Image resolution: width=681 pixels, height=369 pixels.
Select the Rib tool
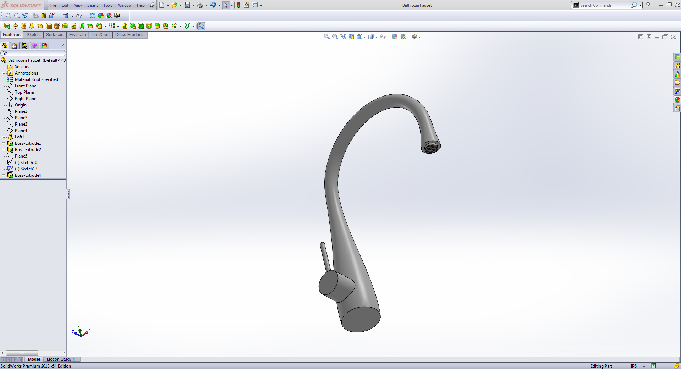124,26
